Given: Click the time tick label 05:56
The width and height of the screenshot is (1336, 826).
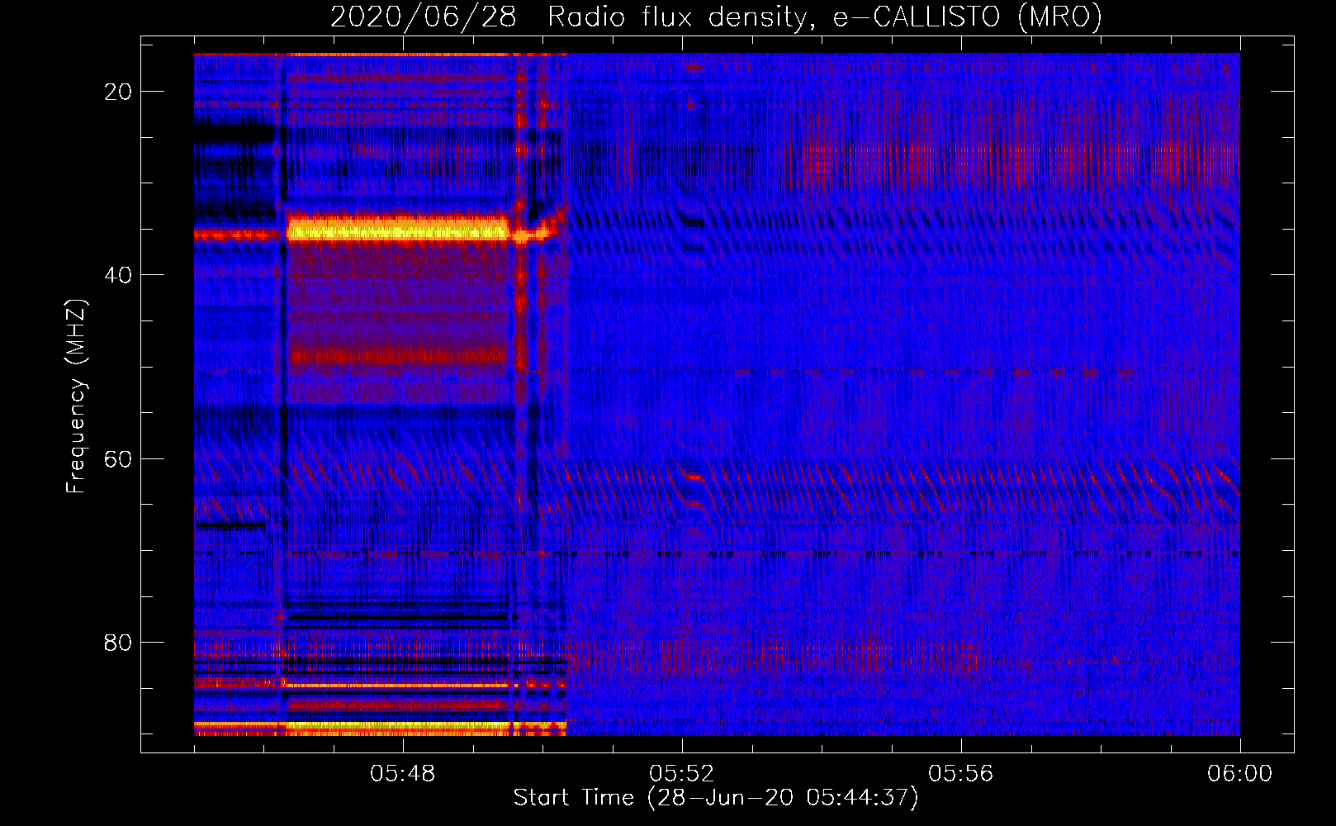Looking at the screenshot, I should tap(961, 774).
